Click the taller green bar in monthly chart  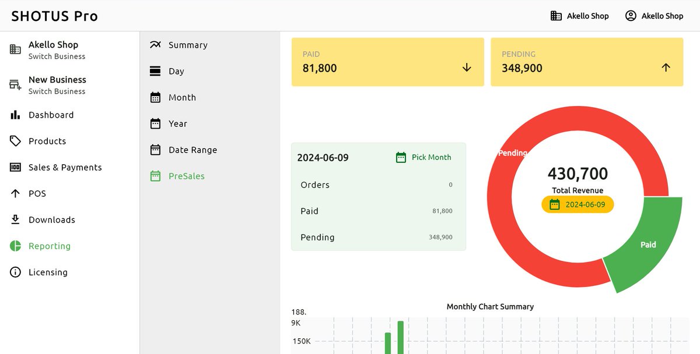[x=401, y=338]
